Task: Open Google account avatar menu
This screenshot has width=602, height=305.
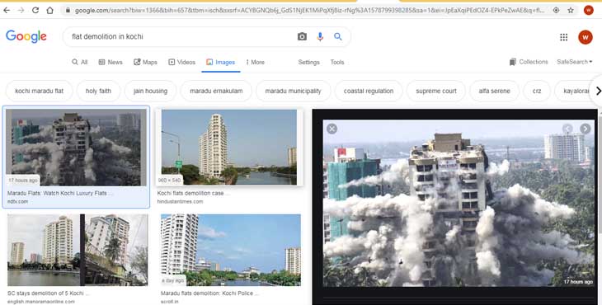Action: tap(586, 37)
